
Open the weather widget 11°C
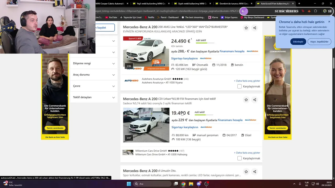[x=13, y=184]
